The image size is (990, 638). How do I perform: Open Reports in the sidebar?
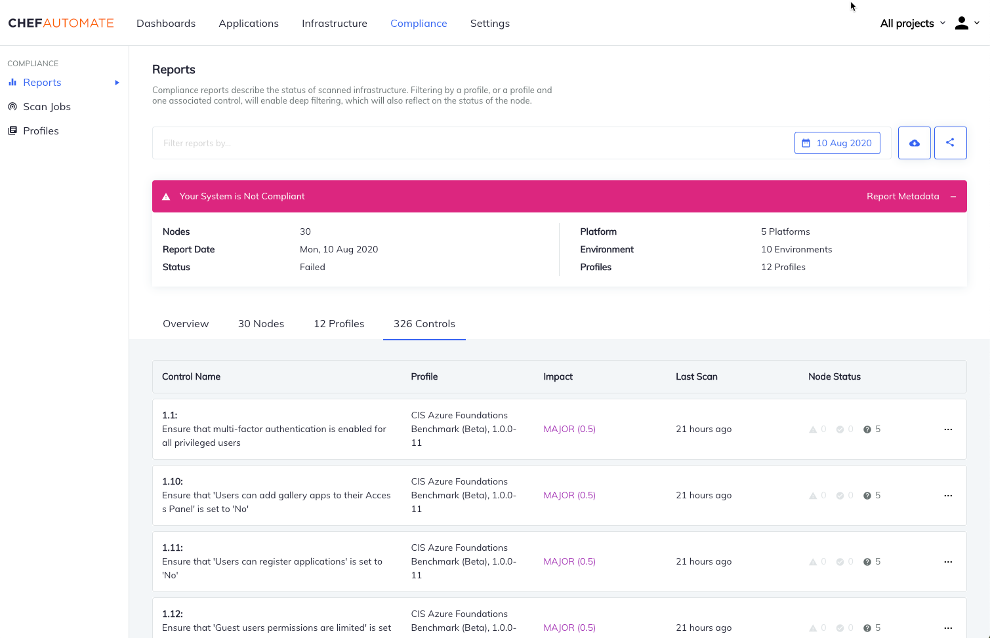(x=42, y=83)
